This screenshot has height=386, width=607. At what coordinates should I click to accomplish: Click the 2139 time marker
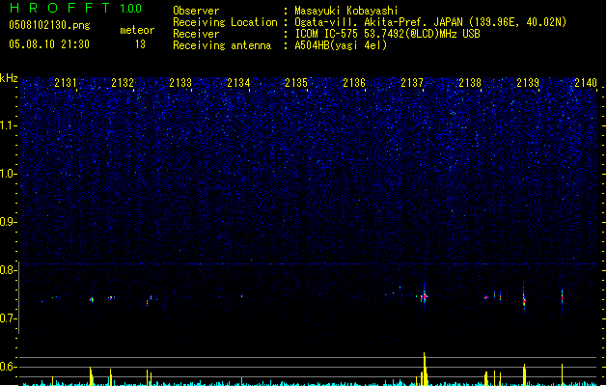point(528,83)
